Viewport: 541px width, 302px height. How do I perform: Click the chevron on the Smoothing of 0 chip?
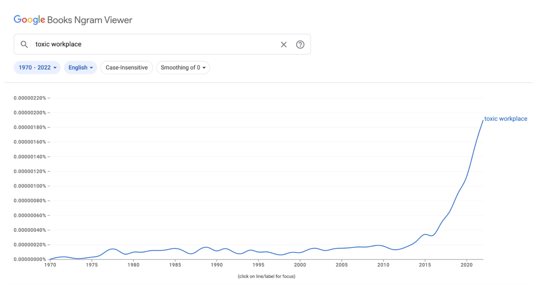tap(204, 68)
